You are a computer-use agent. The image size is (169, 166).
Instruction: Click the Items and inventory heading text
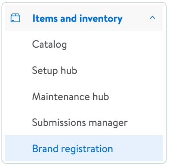78,19
